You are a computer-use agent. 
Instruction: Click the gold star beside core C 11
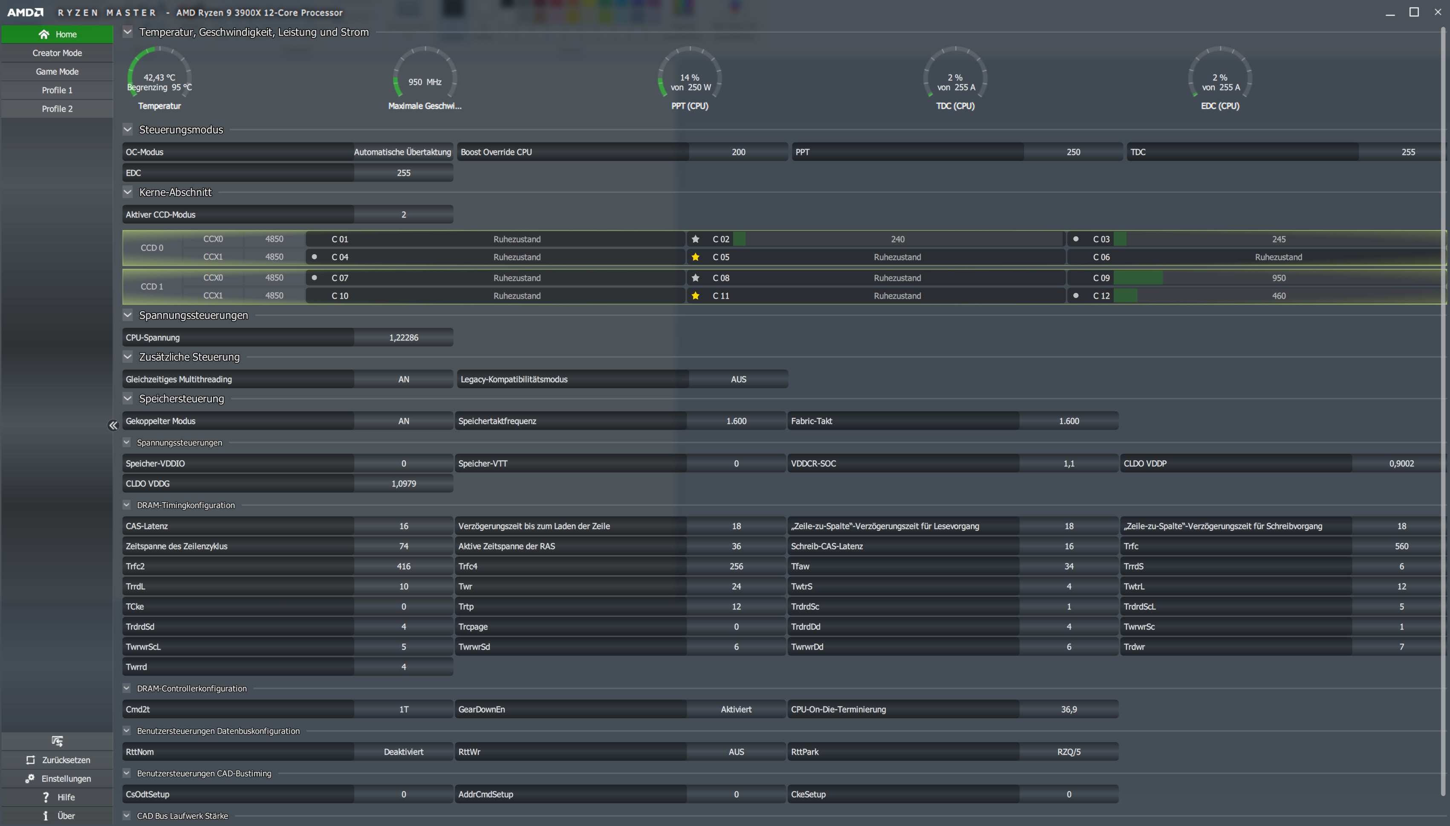696,295
